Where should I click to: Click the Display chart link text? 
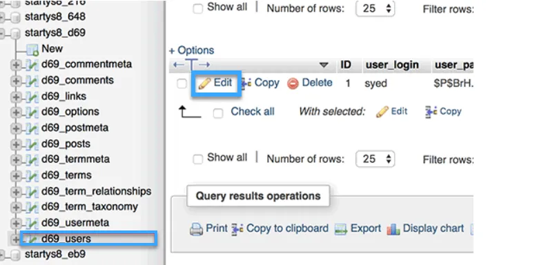433,228
